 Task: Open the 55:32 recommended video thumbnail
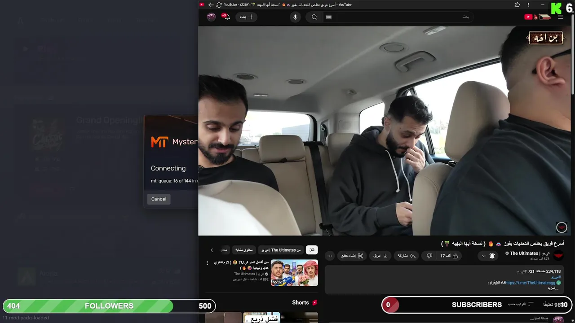coord(294,273)
